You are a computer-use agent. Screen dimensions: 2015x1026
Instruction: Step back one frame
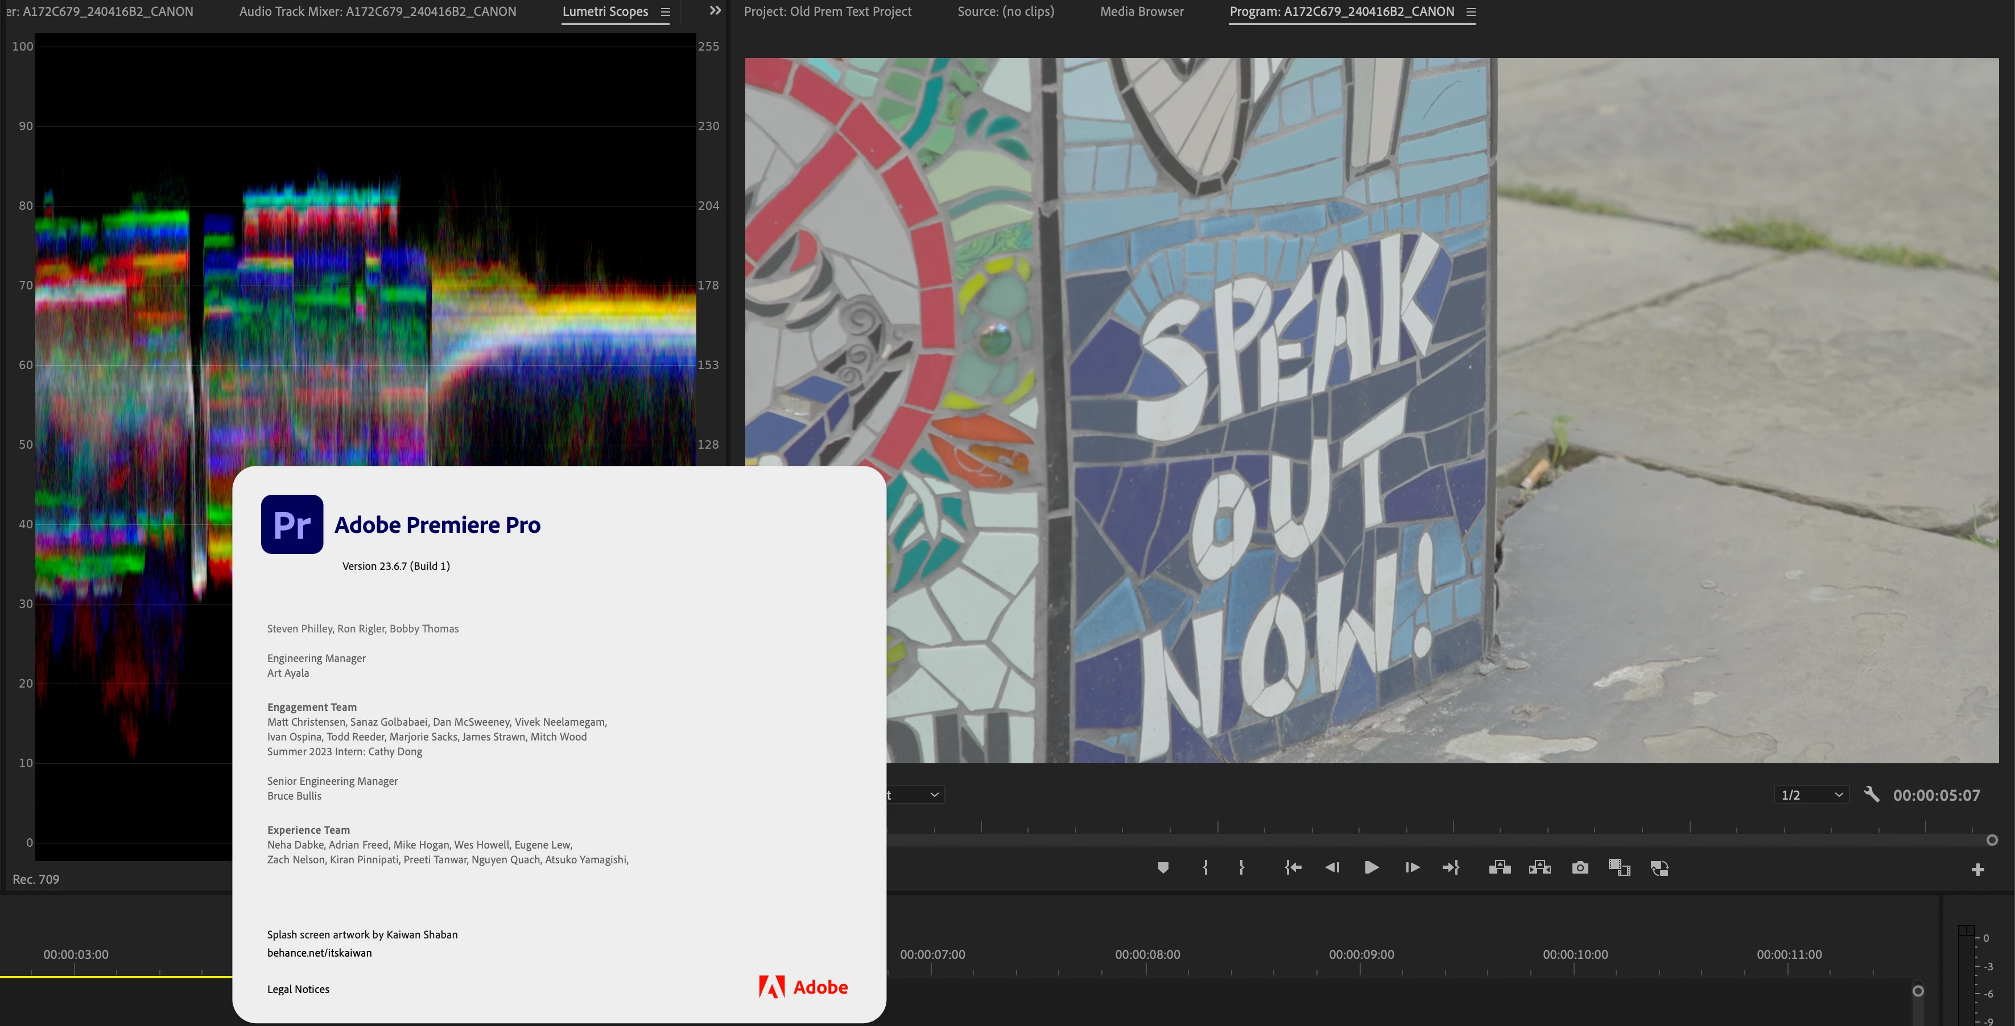1332,867
